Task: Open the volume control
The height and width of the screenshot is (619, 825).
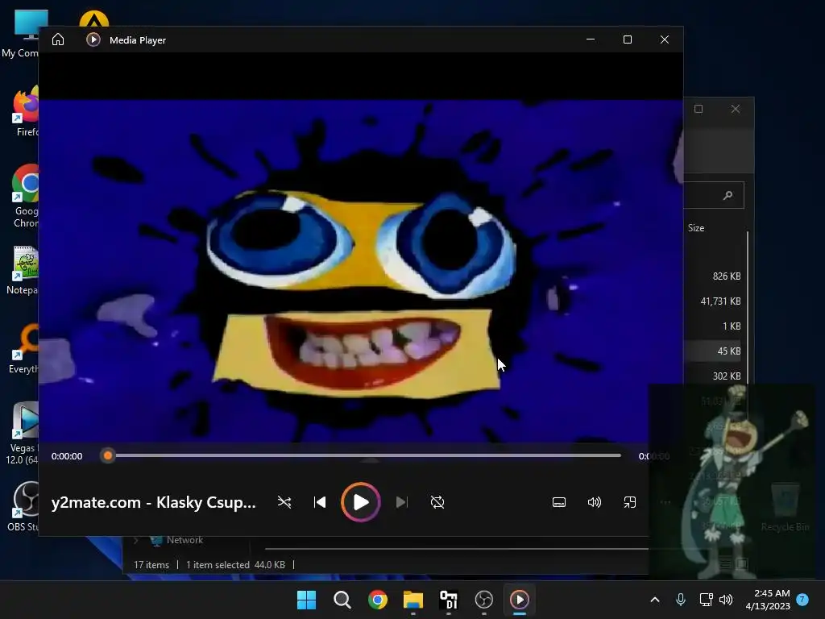Action: pos(594,502)
